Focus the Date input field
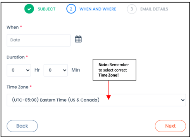The width and height of the screenshot is (191, 140). click(39, 40)
